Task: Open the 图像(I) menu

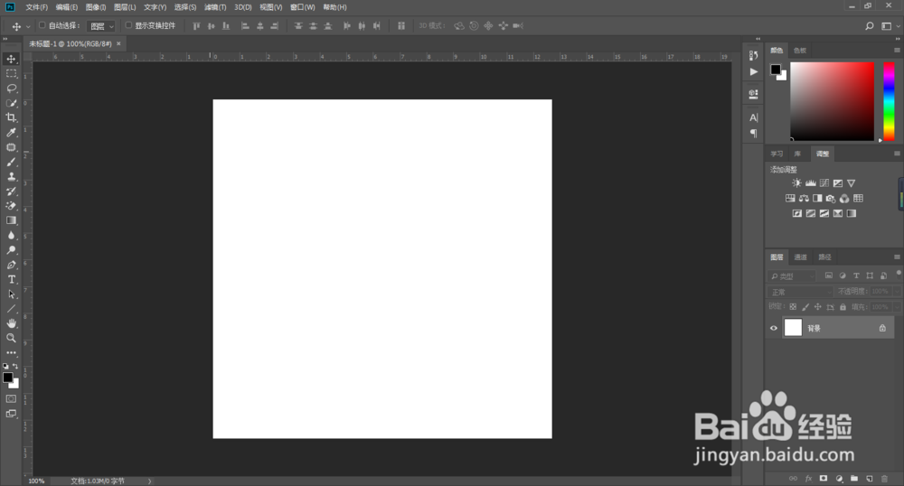Action: [96, 7]
